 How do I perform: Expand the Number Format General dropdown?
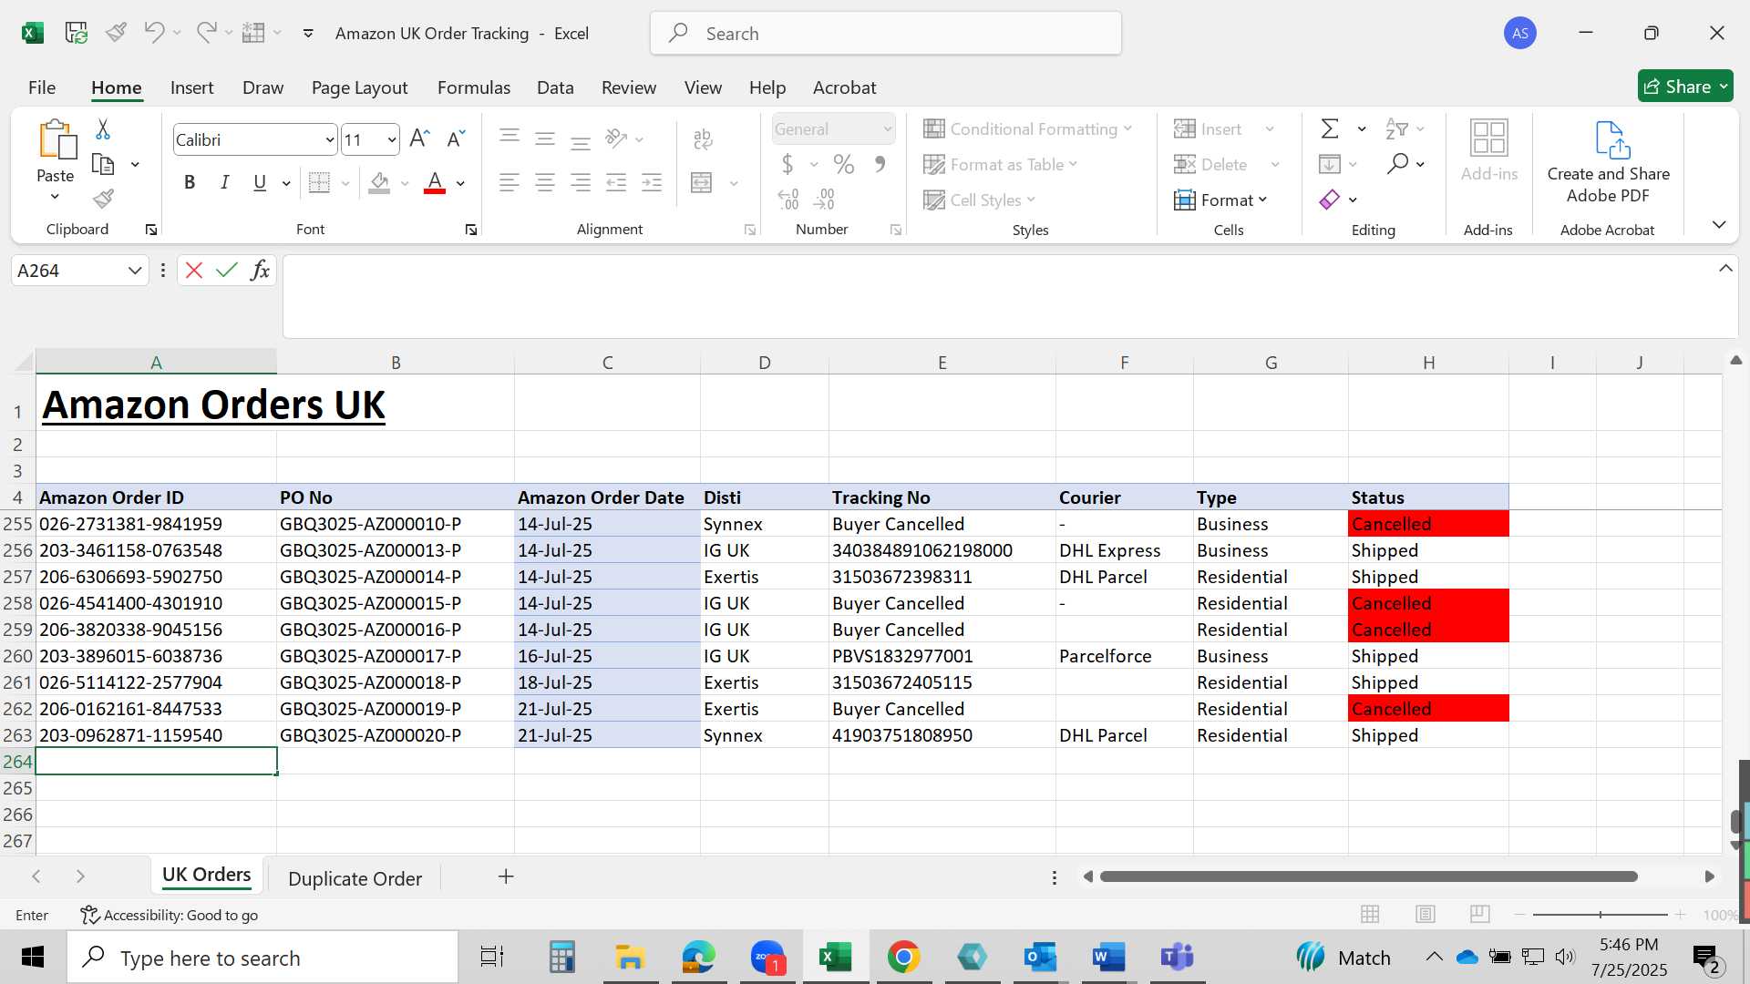point(887,129)
